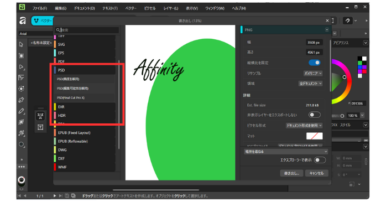Open the 編集(E) menu

[x=61, y=8]
